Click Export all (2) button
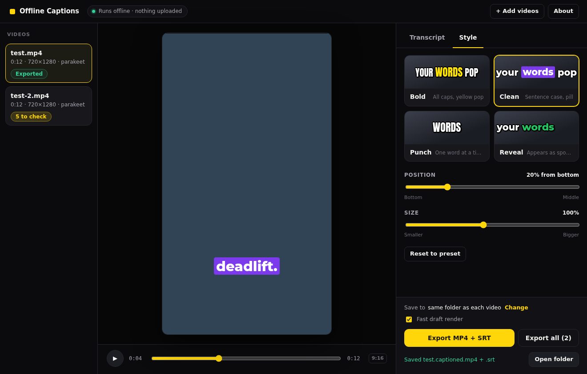The image size is (587, 374). [x=548, y=338]
